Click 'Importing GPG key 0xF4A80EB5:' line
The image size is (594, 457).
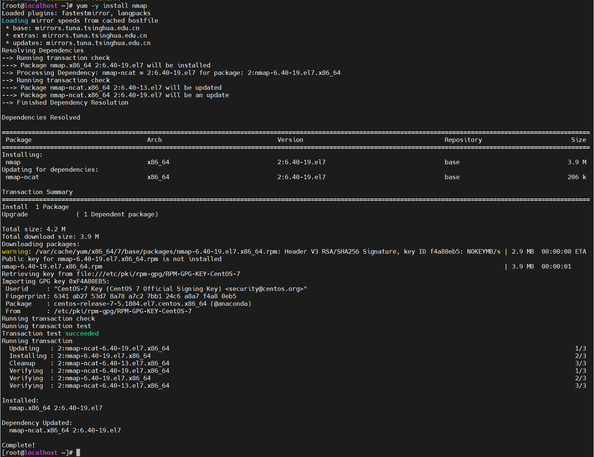click(56, 281)
